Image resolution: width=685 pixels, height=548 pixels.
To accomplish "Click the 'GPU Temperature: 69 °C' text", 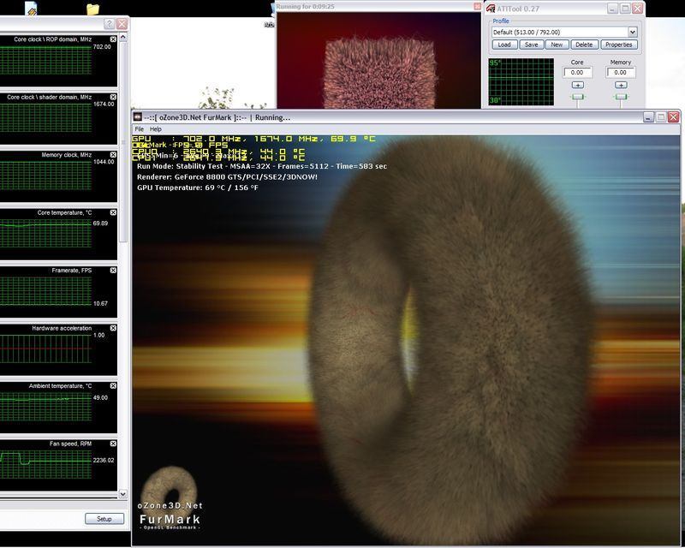I will pyautogui.click(x=198, y=188).
